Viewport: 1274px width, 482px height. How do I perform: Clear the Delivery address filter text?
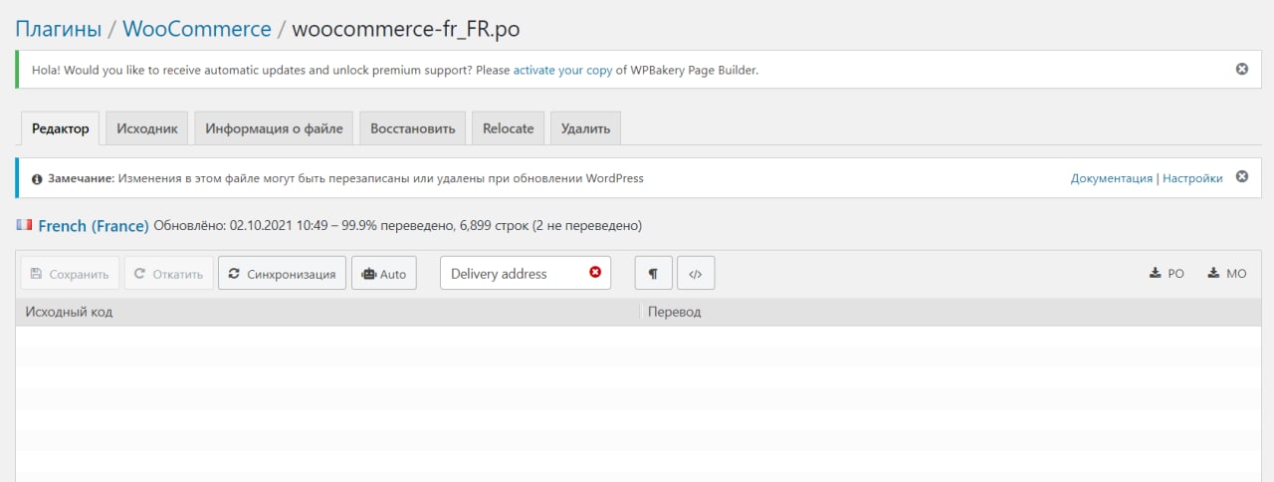(595, 273)
